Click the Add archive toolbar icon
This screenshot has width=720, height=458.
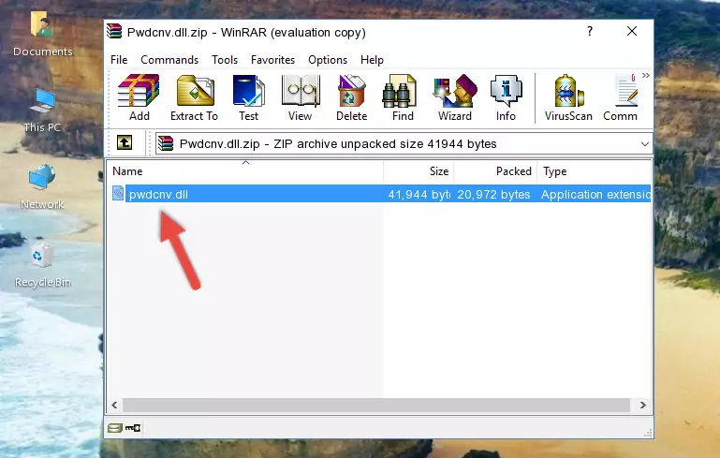click(x=139, y=97)
